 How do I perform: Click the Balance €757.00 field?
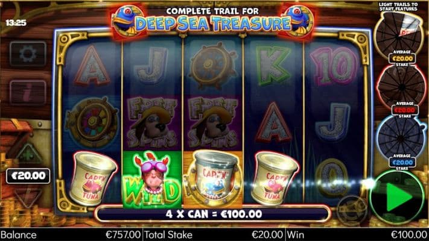pyautogui.click(x=71, y=235)
